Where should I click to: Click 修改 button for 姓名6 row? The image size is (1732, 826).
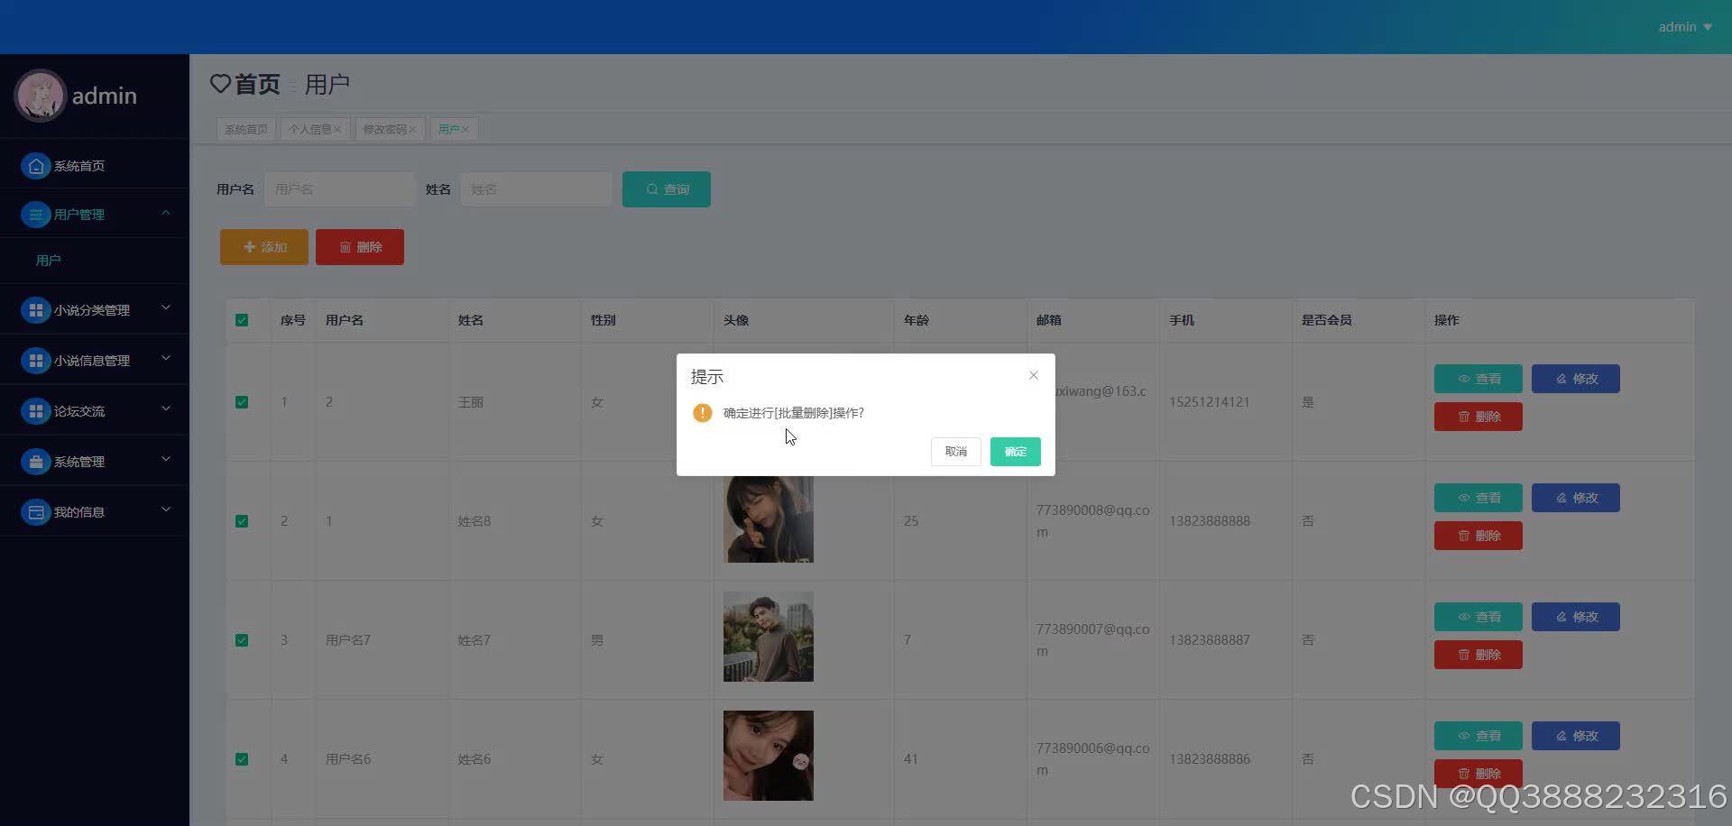[1576, 736]
